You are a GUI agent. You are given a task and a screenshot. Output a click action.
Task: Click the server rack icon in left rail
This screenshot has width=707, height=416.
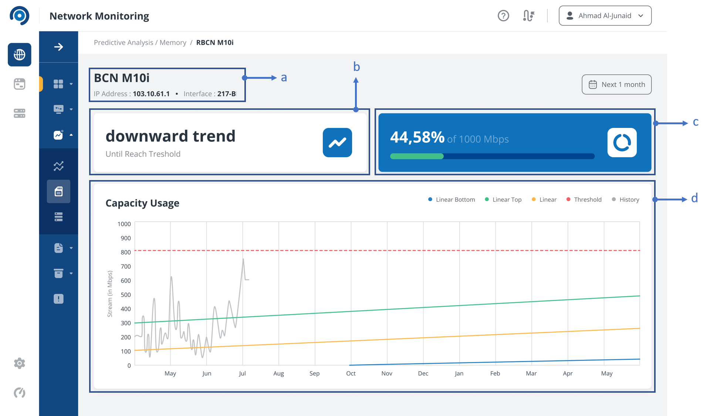tap(20, 113)
